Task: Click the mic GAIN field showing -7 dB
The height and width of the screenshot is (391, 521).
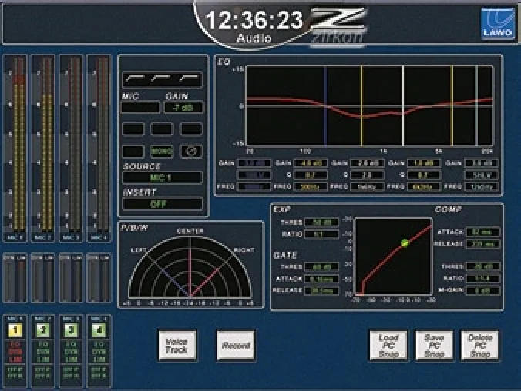Action: [x=183, y=107]
